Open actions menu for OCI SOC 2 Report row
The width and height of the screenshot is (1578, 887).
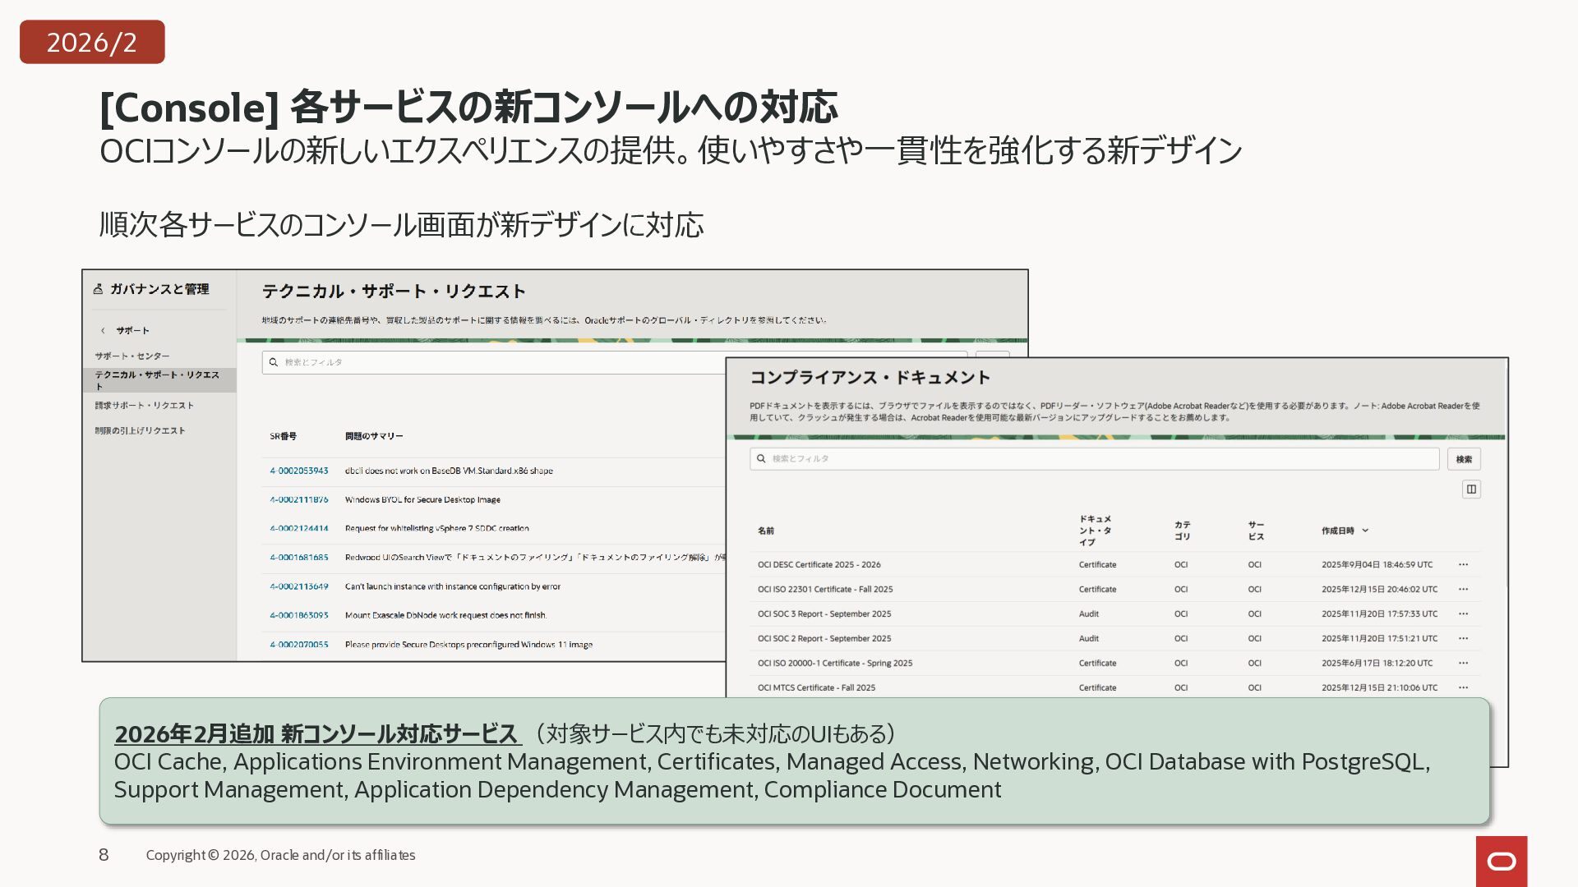1463,639
